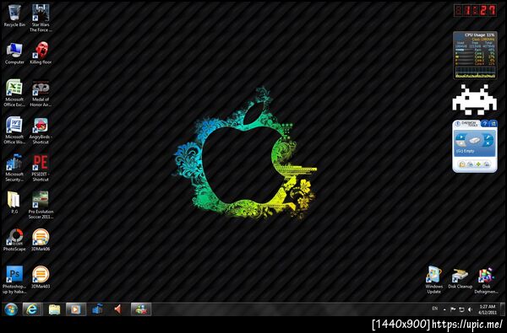This screenshot has height=333, width=507.
Task: Click the Space Invader pixel-art gadget
Action: 475,99
